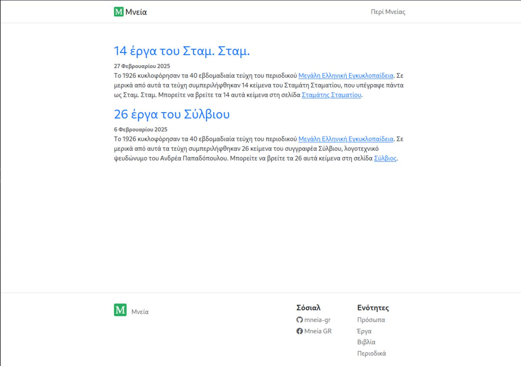Viewport: 521px width, 366px height.
Task: Click the GitHub icon beside mneia-gr
Action: click(300, 320)
